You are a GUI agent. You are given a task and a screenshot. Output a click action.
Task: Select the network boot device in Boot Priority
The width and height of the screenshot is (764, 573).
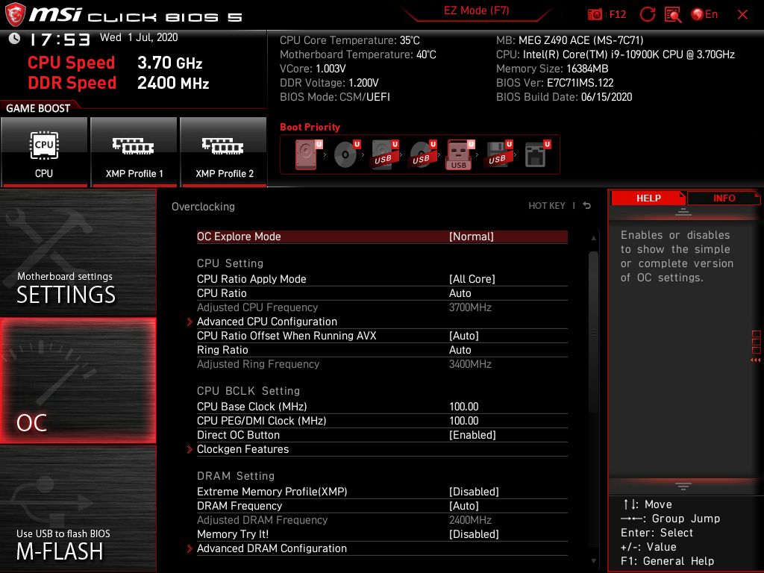click(x=536, y=154)
